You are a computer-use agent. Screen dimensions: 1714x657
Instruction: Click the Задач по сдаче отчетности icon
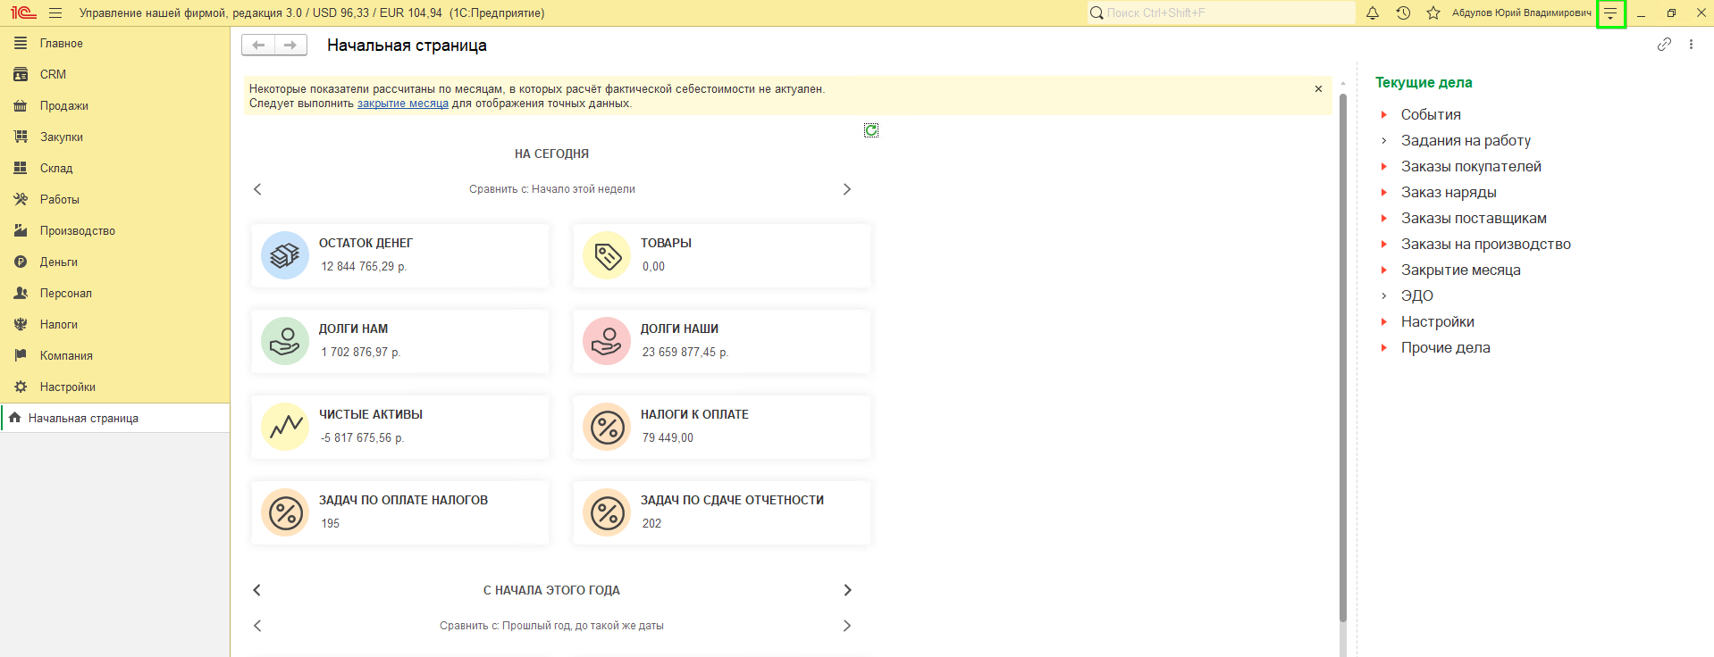click(607, 512)
